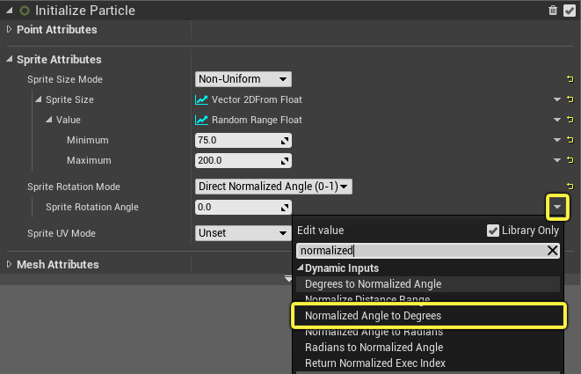Uncheck the Library Only checkbox
The image size is (581, 374).
[493, 231]
